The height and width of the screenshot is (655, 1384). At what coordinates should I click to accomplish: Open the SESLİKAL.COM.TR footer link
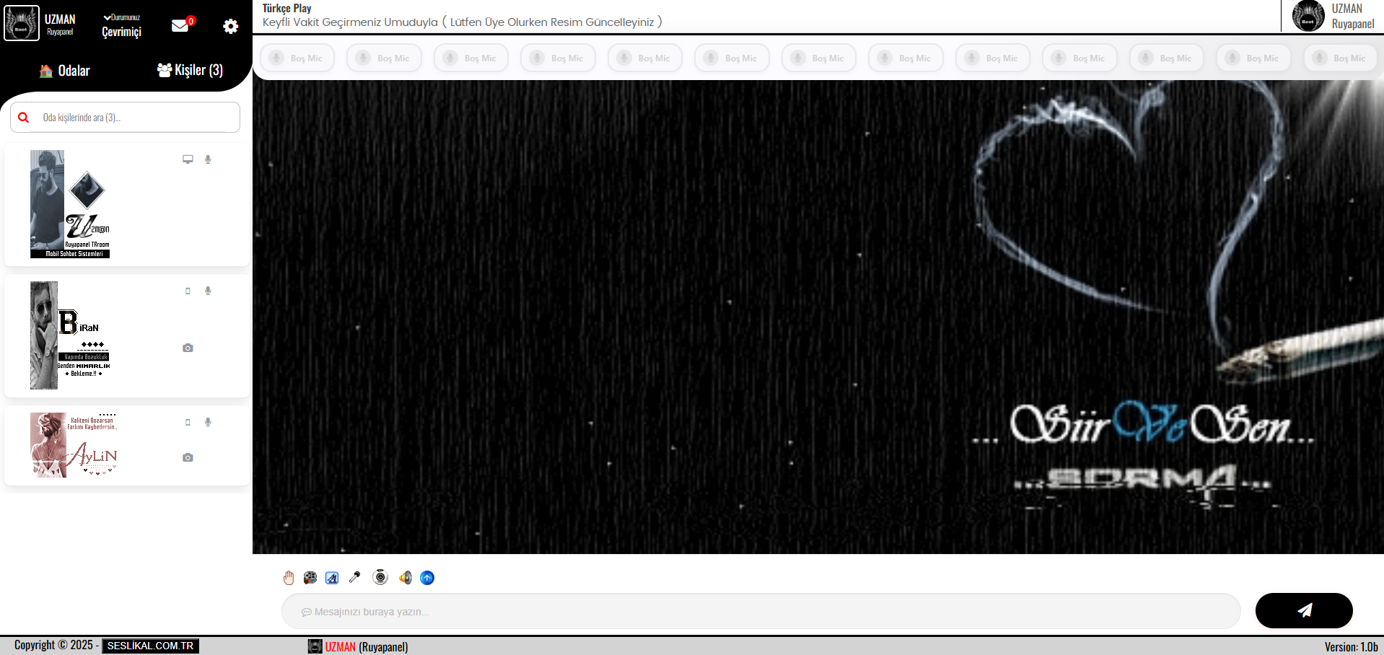(150, 646)
